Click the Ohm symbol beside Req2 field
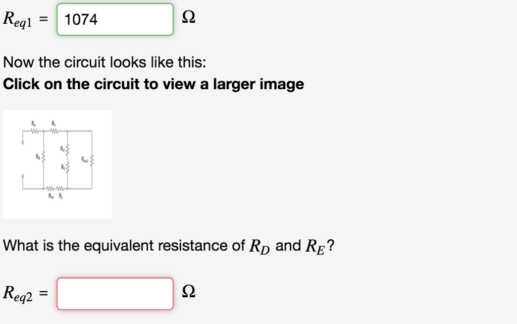This screenshot has height=324, width=517. click(x=189, y=291)
